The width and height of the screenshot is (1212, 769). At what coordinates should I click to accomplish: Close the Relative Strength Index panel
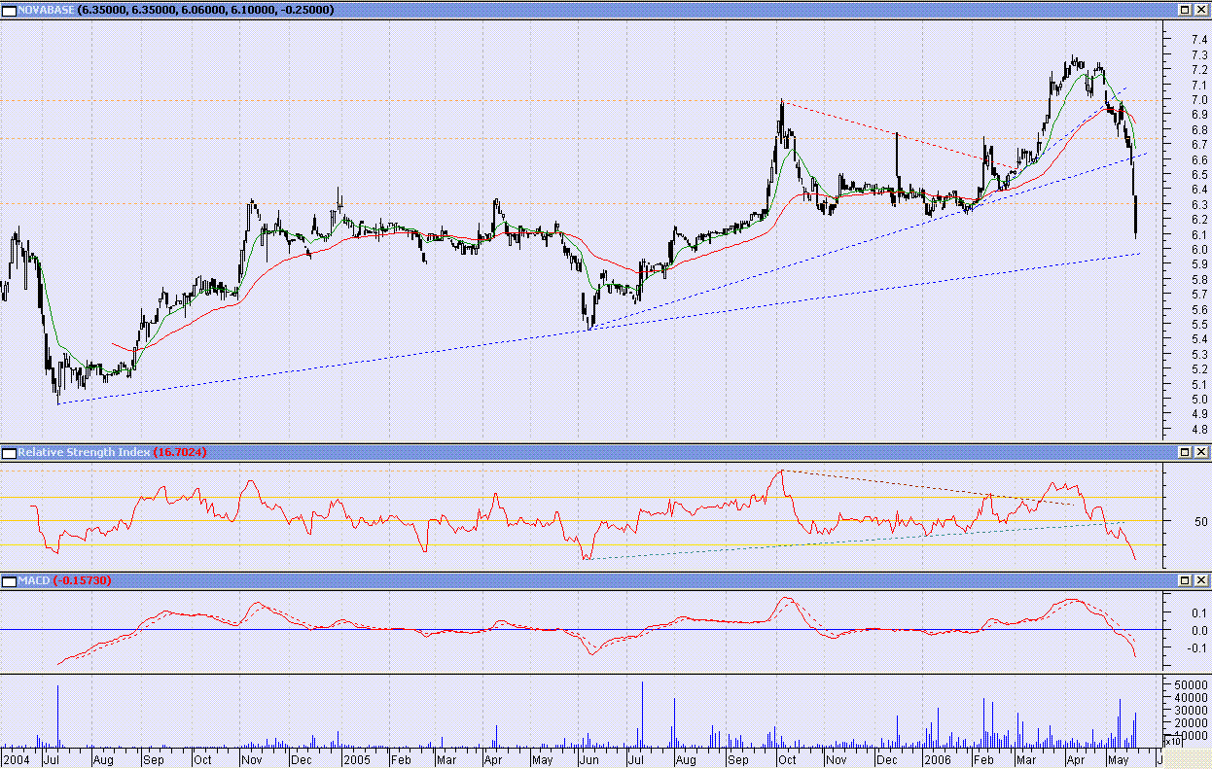point(1200,453)
